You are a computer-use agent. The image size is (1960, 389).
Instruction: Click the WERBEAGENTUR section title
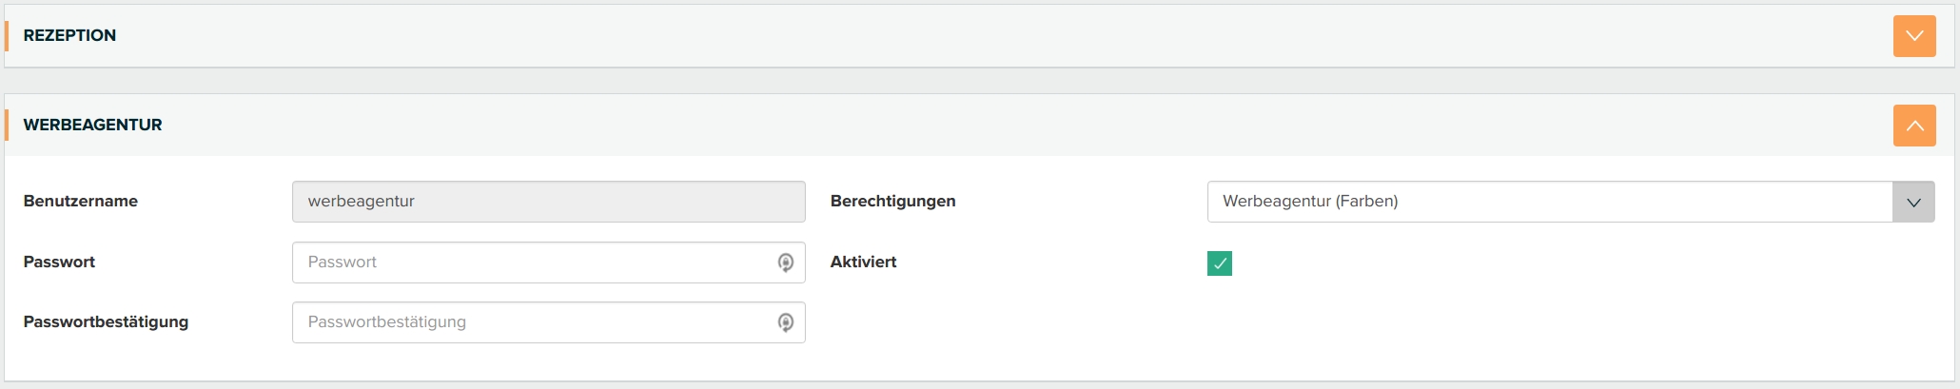tap(92, 125)
